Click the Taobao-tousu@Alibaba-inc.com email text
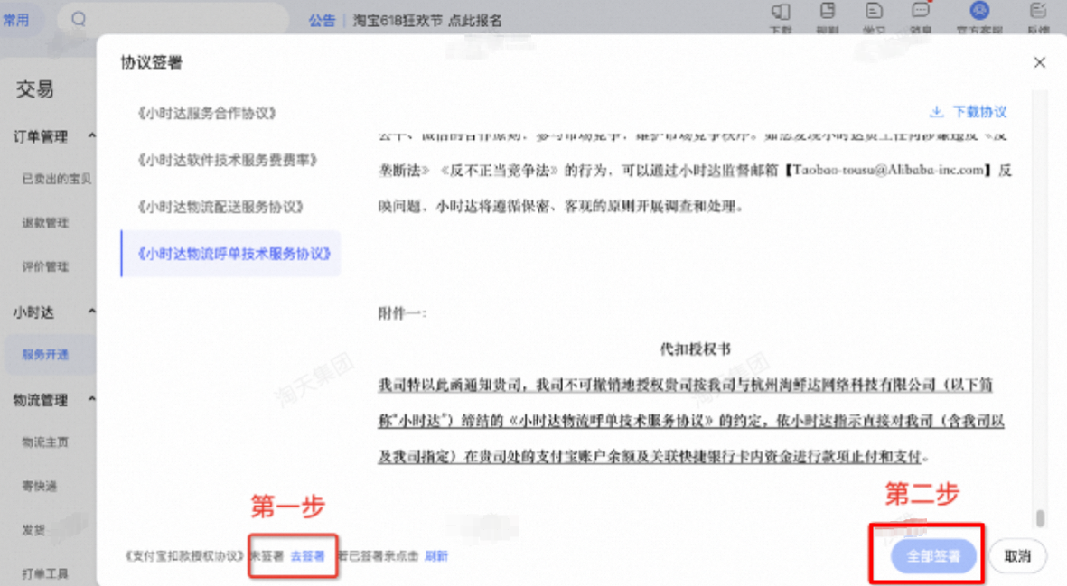The width and height of the screenshot is (1067, 586). (x=888, y=170)
